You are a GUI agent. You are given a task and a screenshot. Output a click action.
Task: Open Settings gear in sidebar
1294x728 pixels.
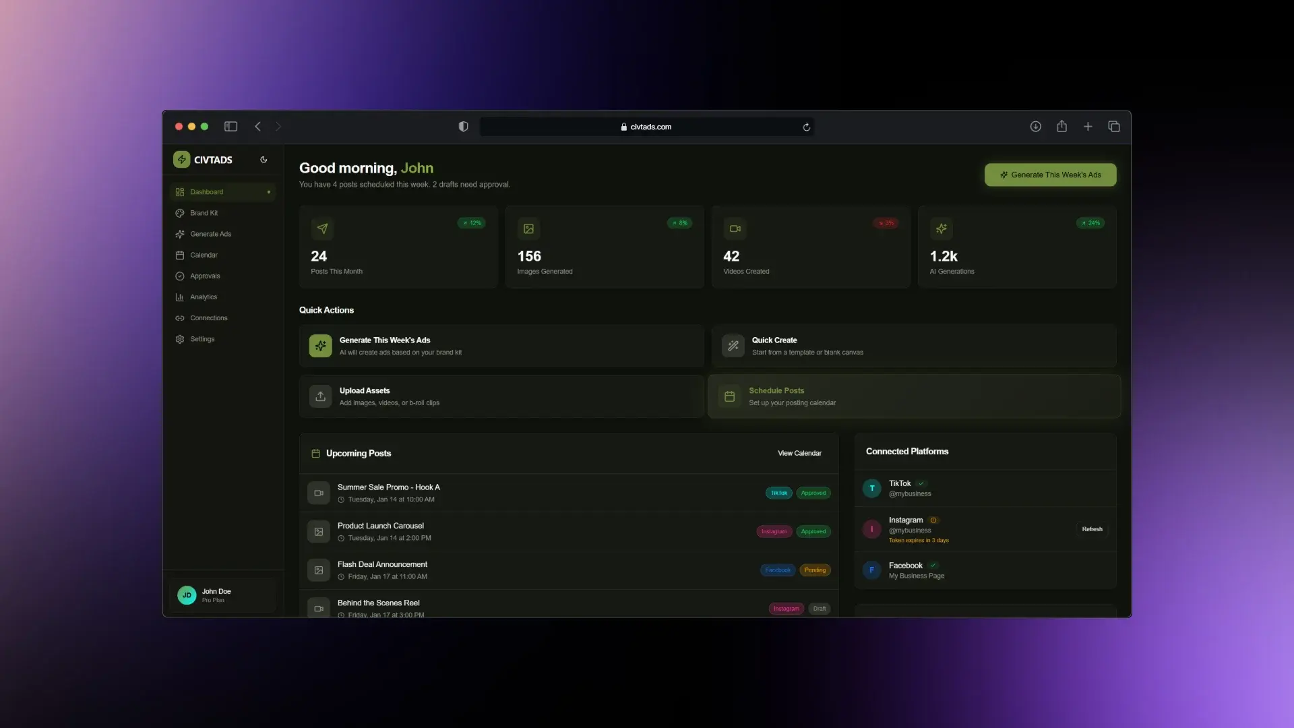click(x=180, y=339)
